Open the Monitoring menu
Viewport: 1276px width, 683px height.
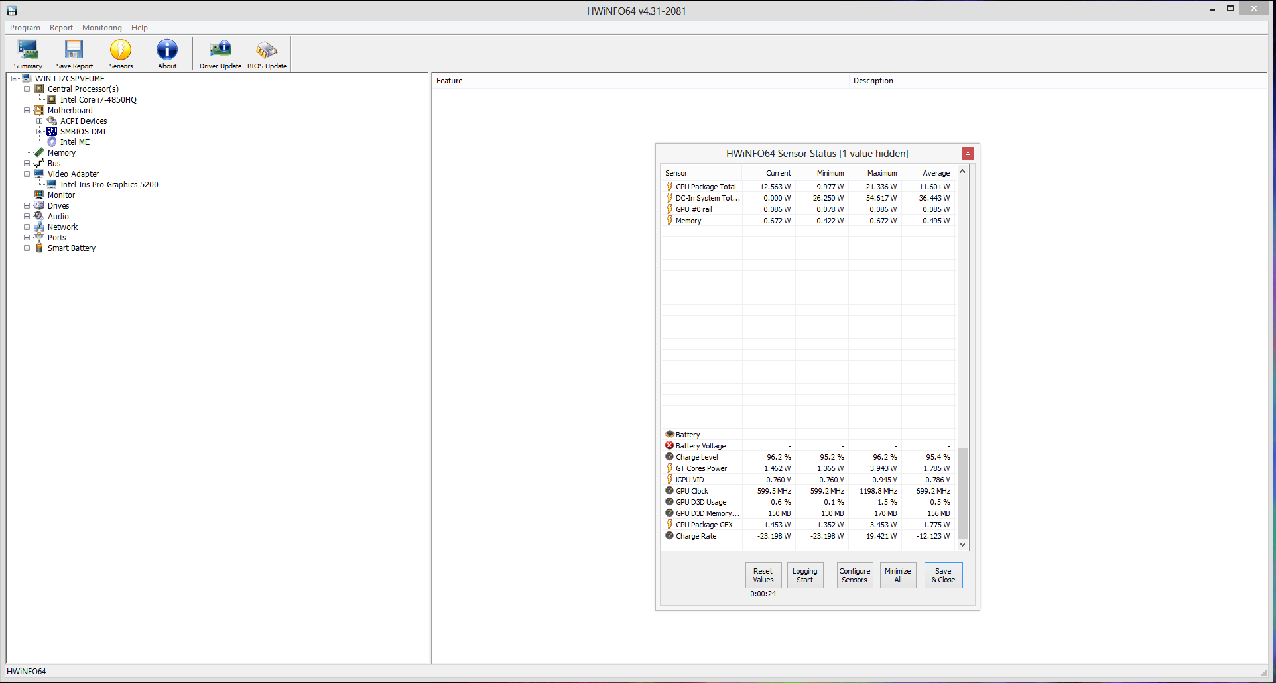pos(102,28)
